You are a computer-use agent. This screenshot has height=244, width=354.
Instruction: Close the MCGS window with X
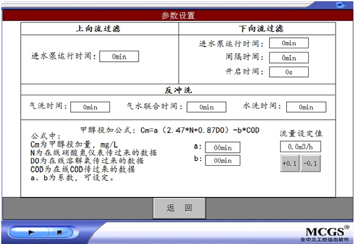point(339,4)
